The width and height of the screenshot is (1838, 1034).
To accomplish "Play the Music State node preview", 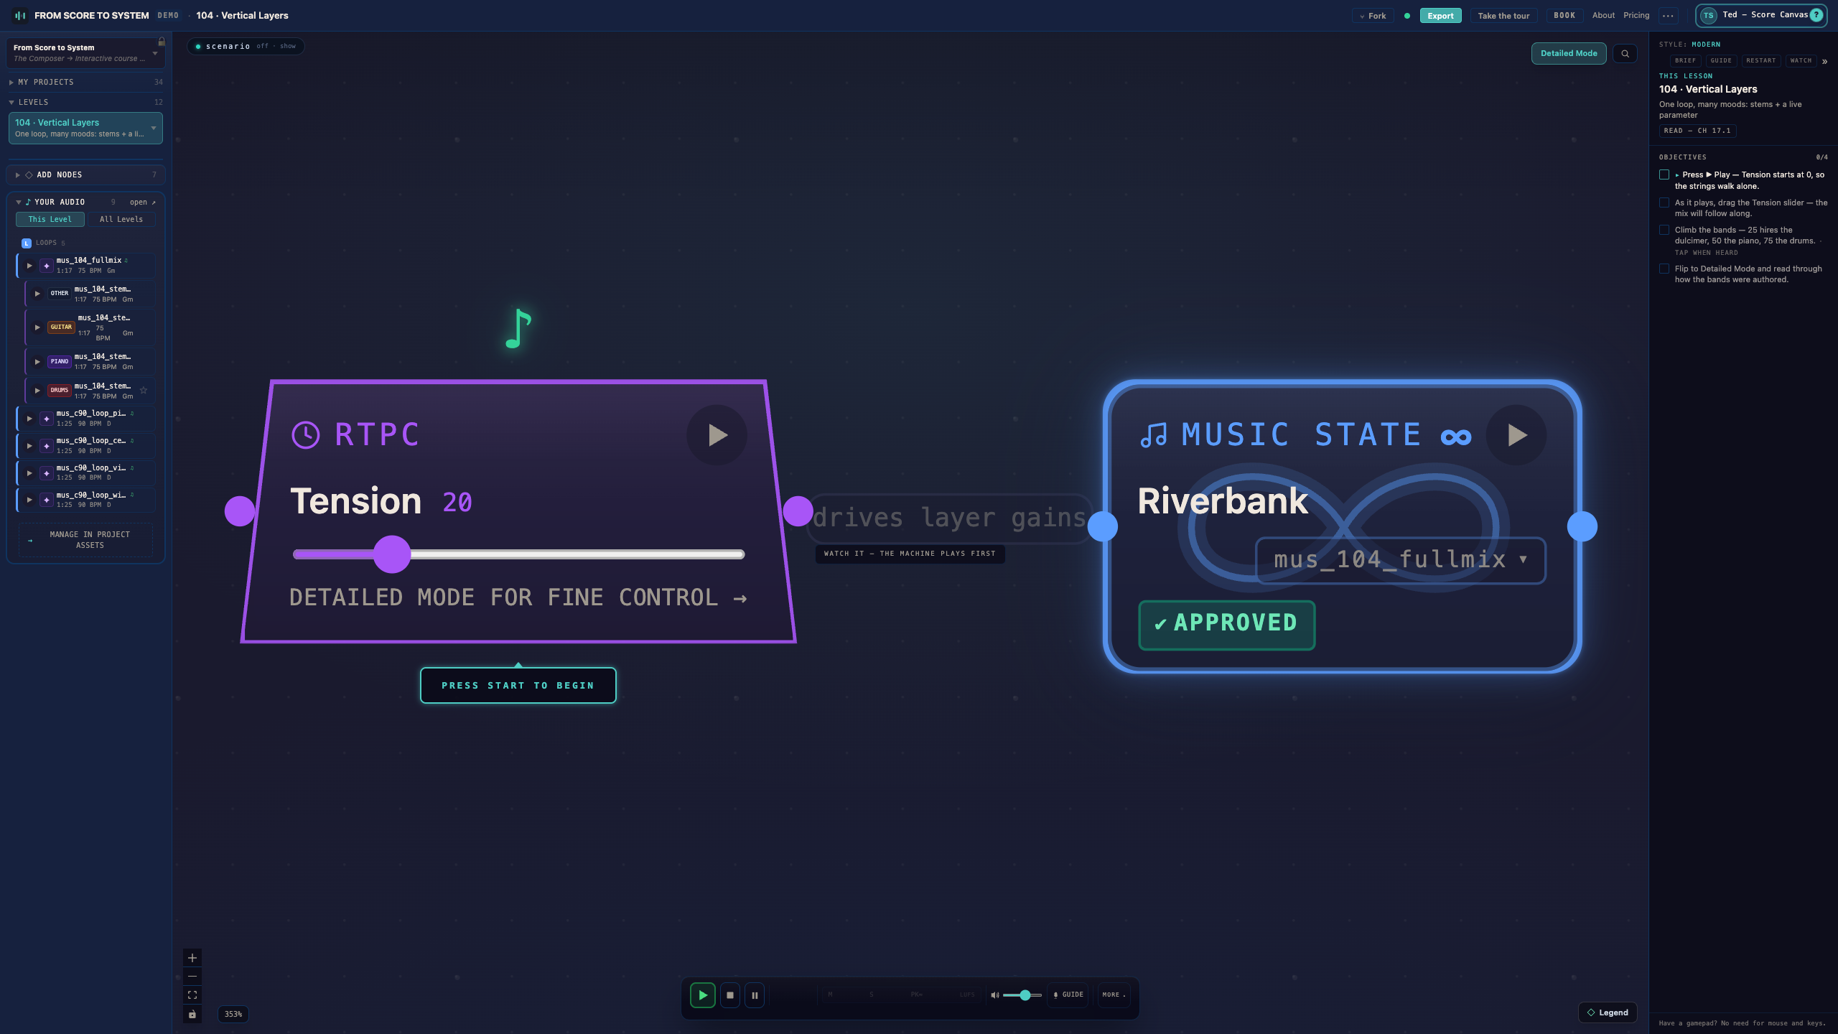I will (1516, 435).
